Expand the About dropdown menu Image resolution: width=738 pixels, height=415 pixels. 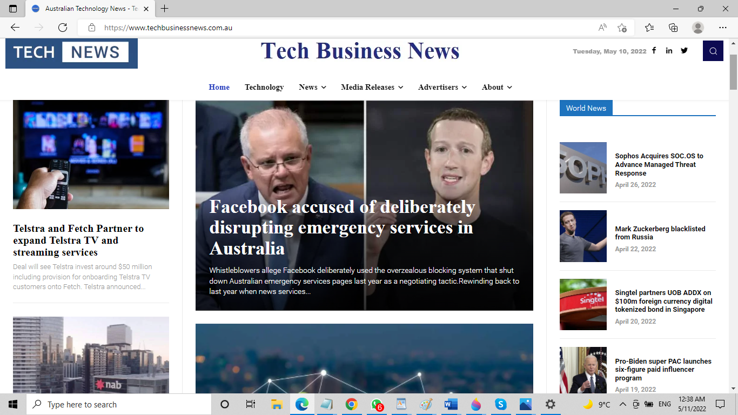[x=497, y=87]
